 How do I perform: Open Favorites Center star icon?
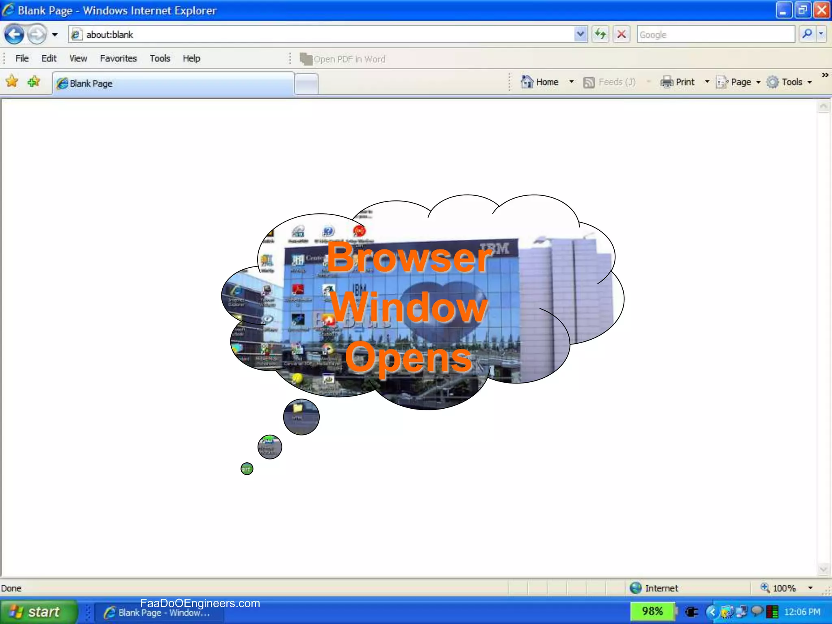pyautogui.click(x=12, y=82)
